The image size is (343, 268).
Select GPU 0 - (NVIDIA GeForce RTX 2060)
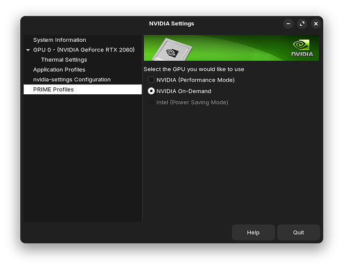(x=83, y=50)
